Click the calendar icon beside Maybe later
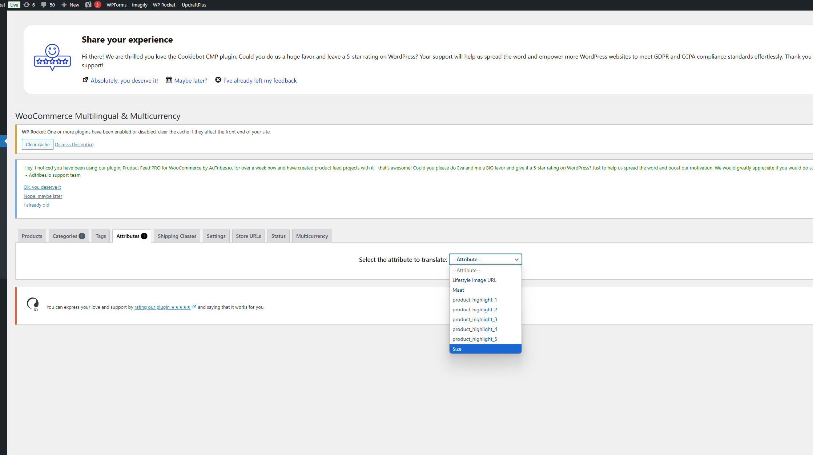Screen dimensions: 813x455 169,80
